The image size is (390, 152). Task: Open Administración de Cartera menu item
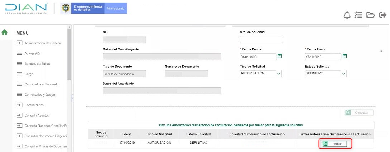click(42, 43)
